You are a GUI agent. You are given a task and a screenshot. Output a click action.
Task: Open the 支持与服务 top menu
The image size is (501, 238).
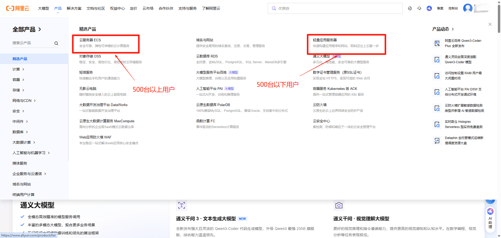click(188, 8)
